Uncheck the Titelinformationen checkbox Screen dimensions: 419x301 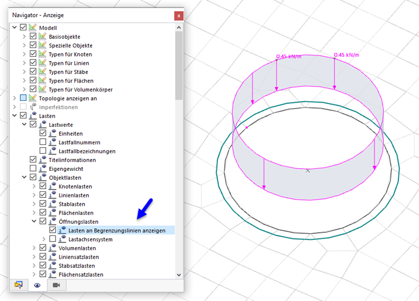point(33,159)
